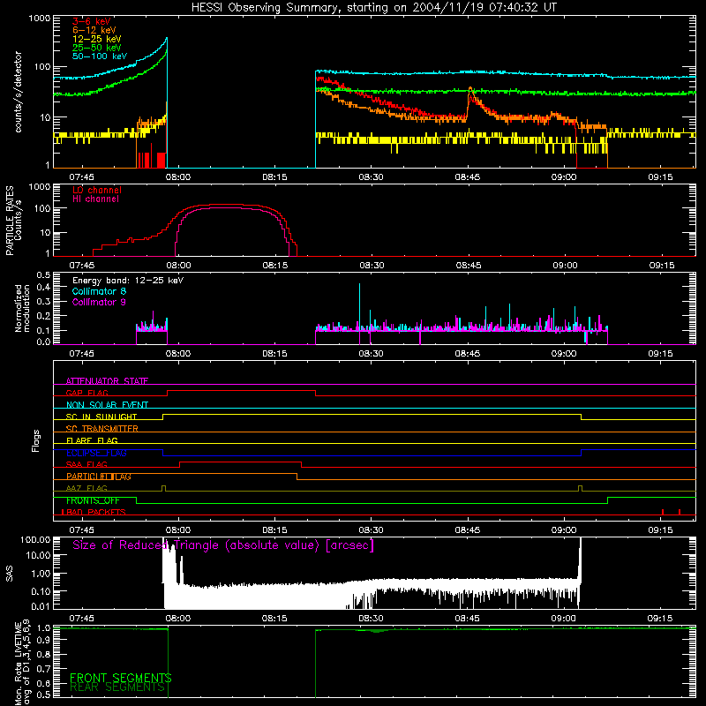Click the 'AAZ FLAG' label
The width and height of the screenshot is (706, 706).
(x=86, y=488)
